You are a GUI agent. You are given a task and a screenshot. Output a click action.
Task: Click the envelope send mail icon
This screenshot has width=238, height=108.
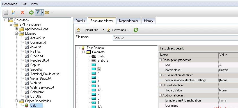click(47, 12)
